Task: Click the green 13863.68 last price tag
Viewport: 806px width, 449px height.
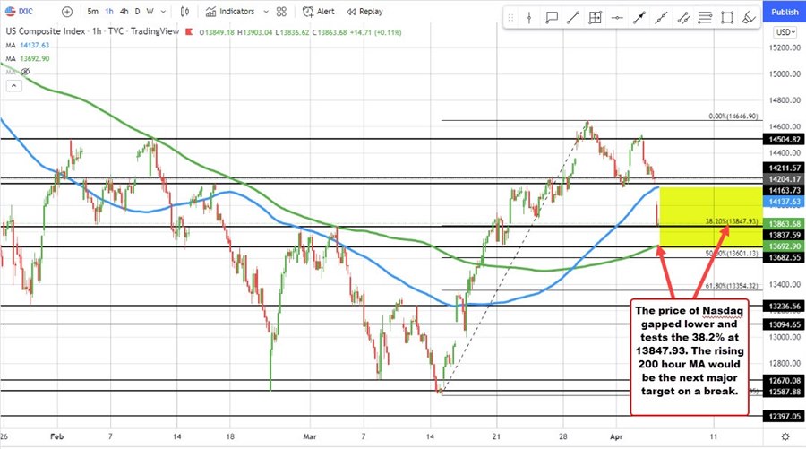Action: pos(785,224)
